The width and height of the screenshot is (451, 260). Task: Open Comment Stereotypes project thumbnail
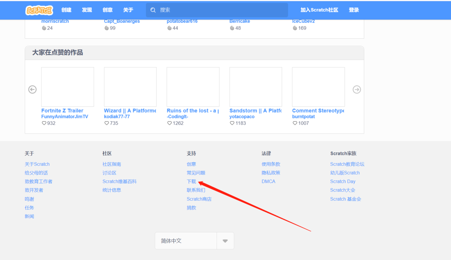click(318, 87)
